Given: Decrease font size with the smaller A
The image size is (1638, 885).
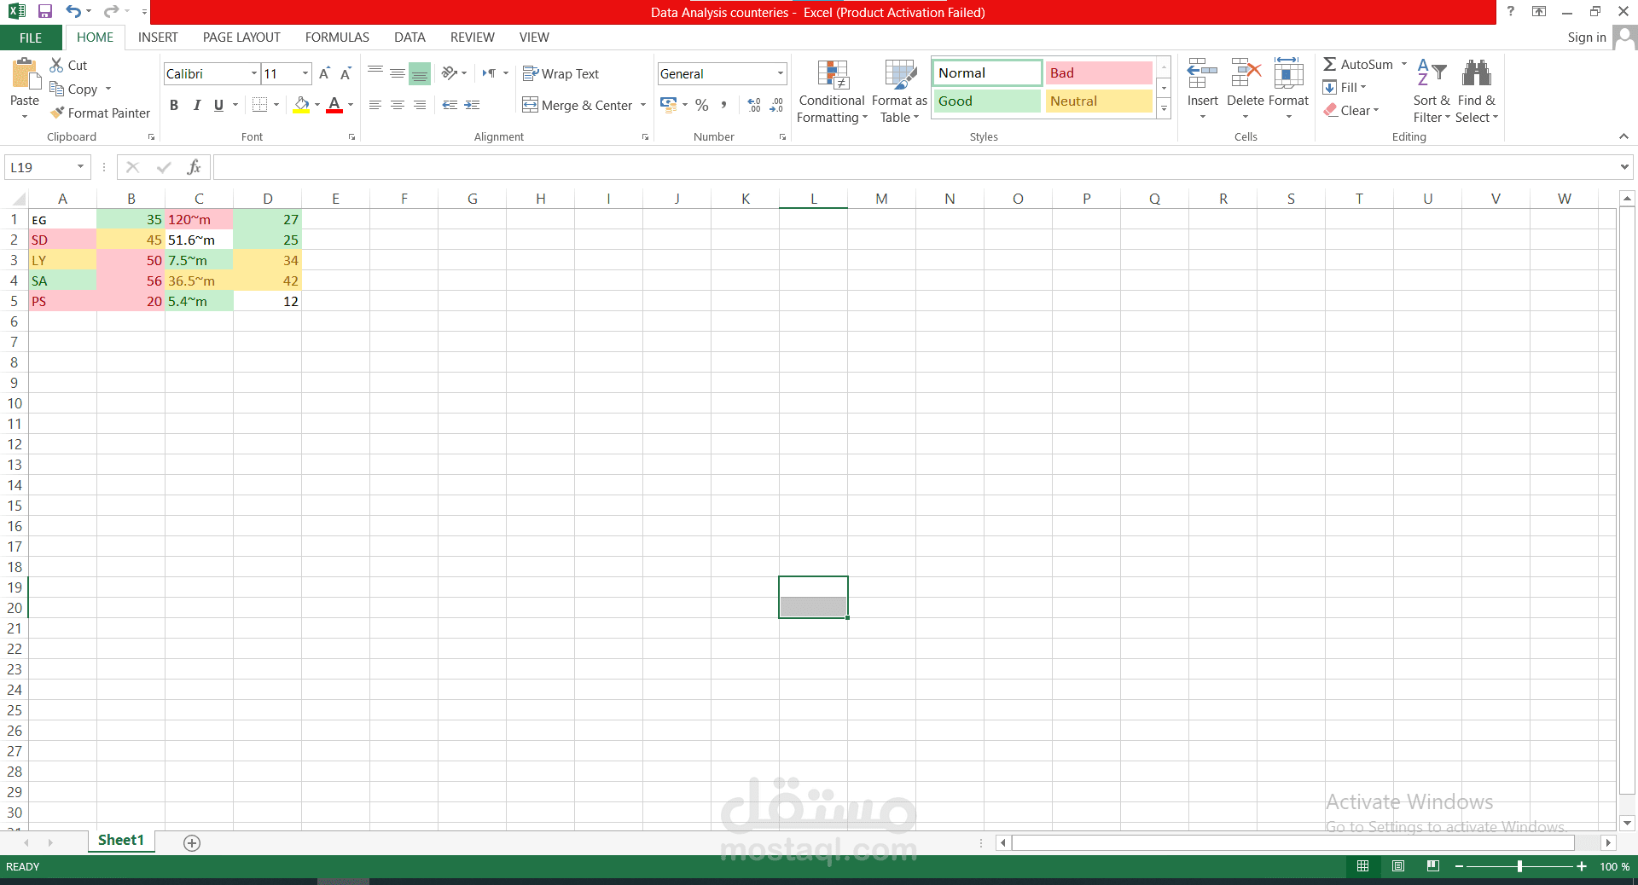Looking at the screenshot, I should [346, 74].
